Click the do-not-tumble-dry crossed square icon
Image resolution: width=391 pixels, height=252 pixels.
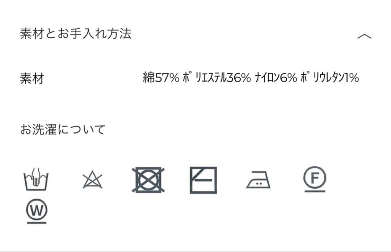click(148, 180)
